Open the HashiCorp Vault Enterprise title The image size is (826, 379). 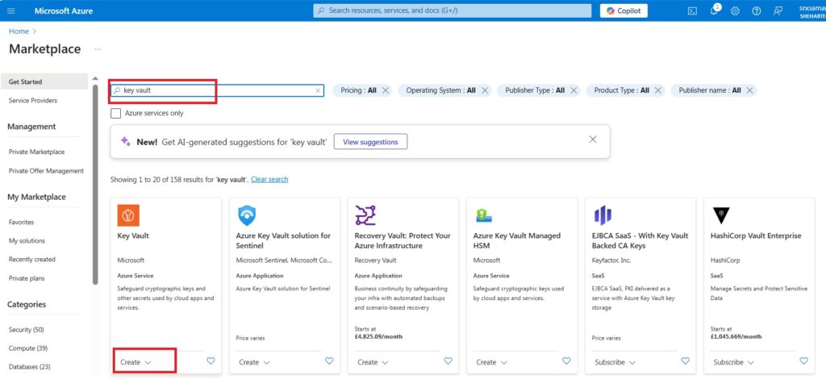point(756,235)
